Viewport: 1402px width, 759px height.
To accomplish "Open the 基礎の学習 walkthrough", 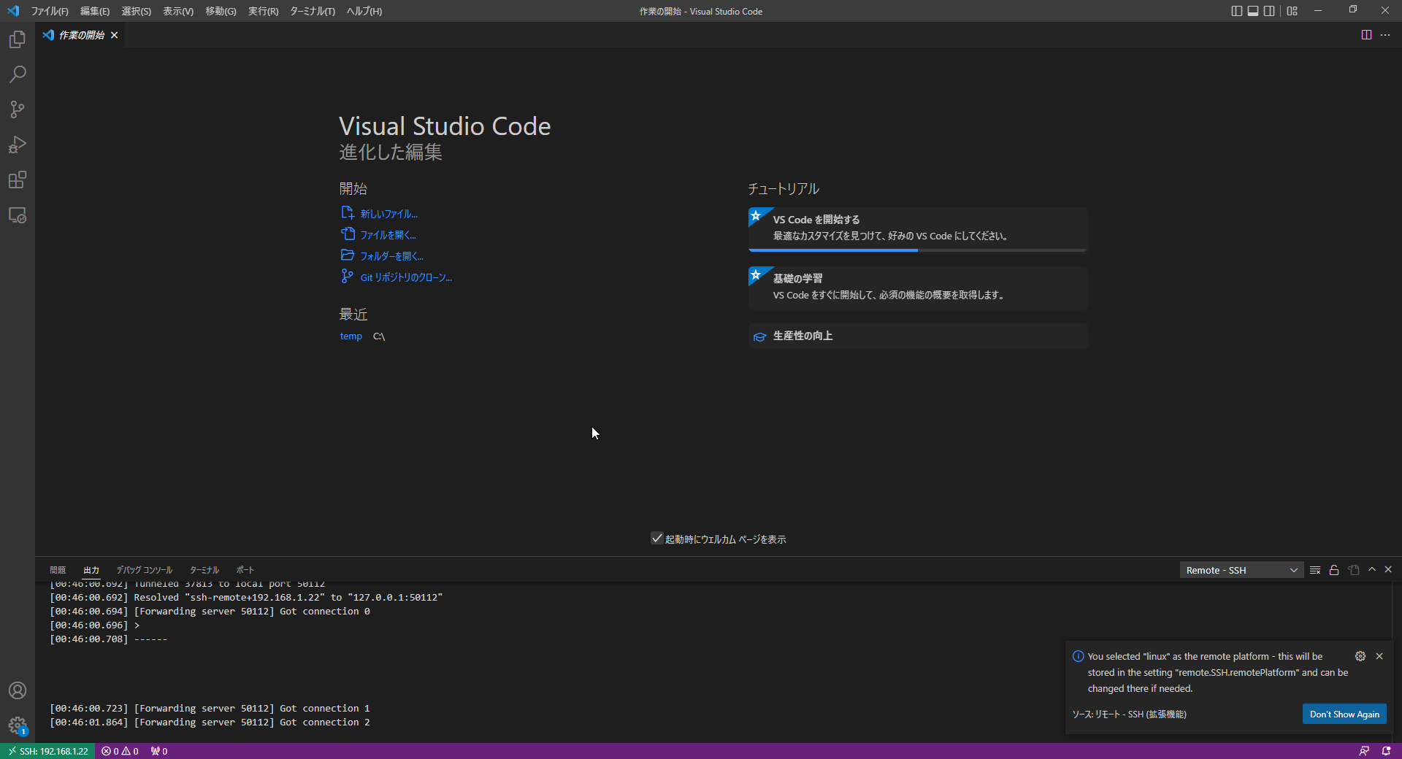I will pyautogui.click(x=918, y=288).
